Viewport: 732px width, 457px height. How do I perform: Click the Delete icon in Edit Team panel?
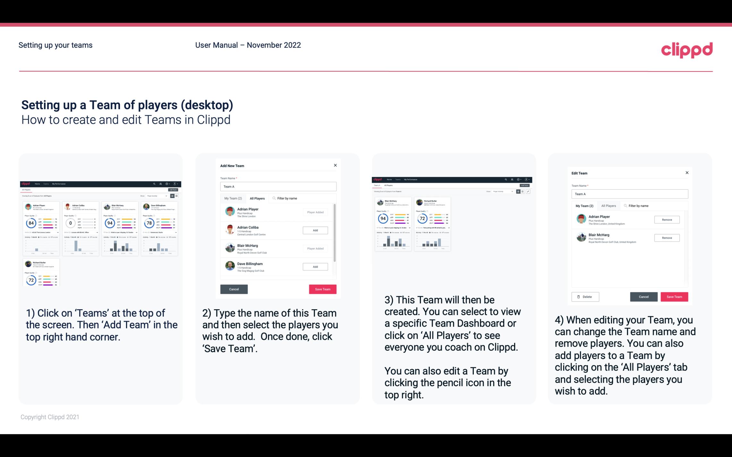click(585, 296)
